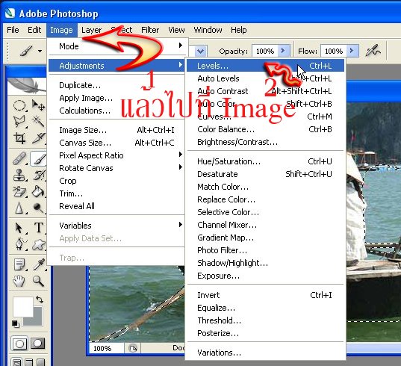Choose Variations adjustment
This screenshot has width=401, height=366.
(265, 353)
